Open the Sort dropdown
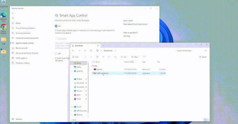Image resolution: width=238 pixels, height=124 pixels. (x=124, y=57)
